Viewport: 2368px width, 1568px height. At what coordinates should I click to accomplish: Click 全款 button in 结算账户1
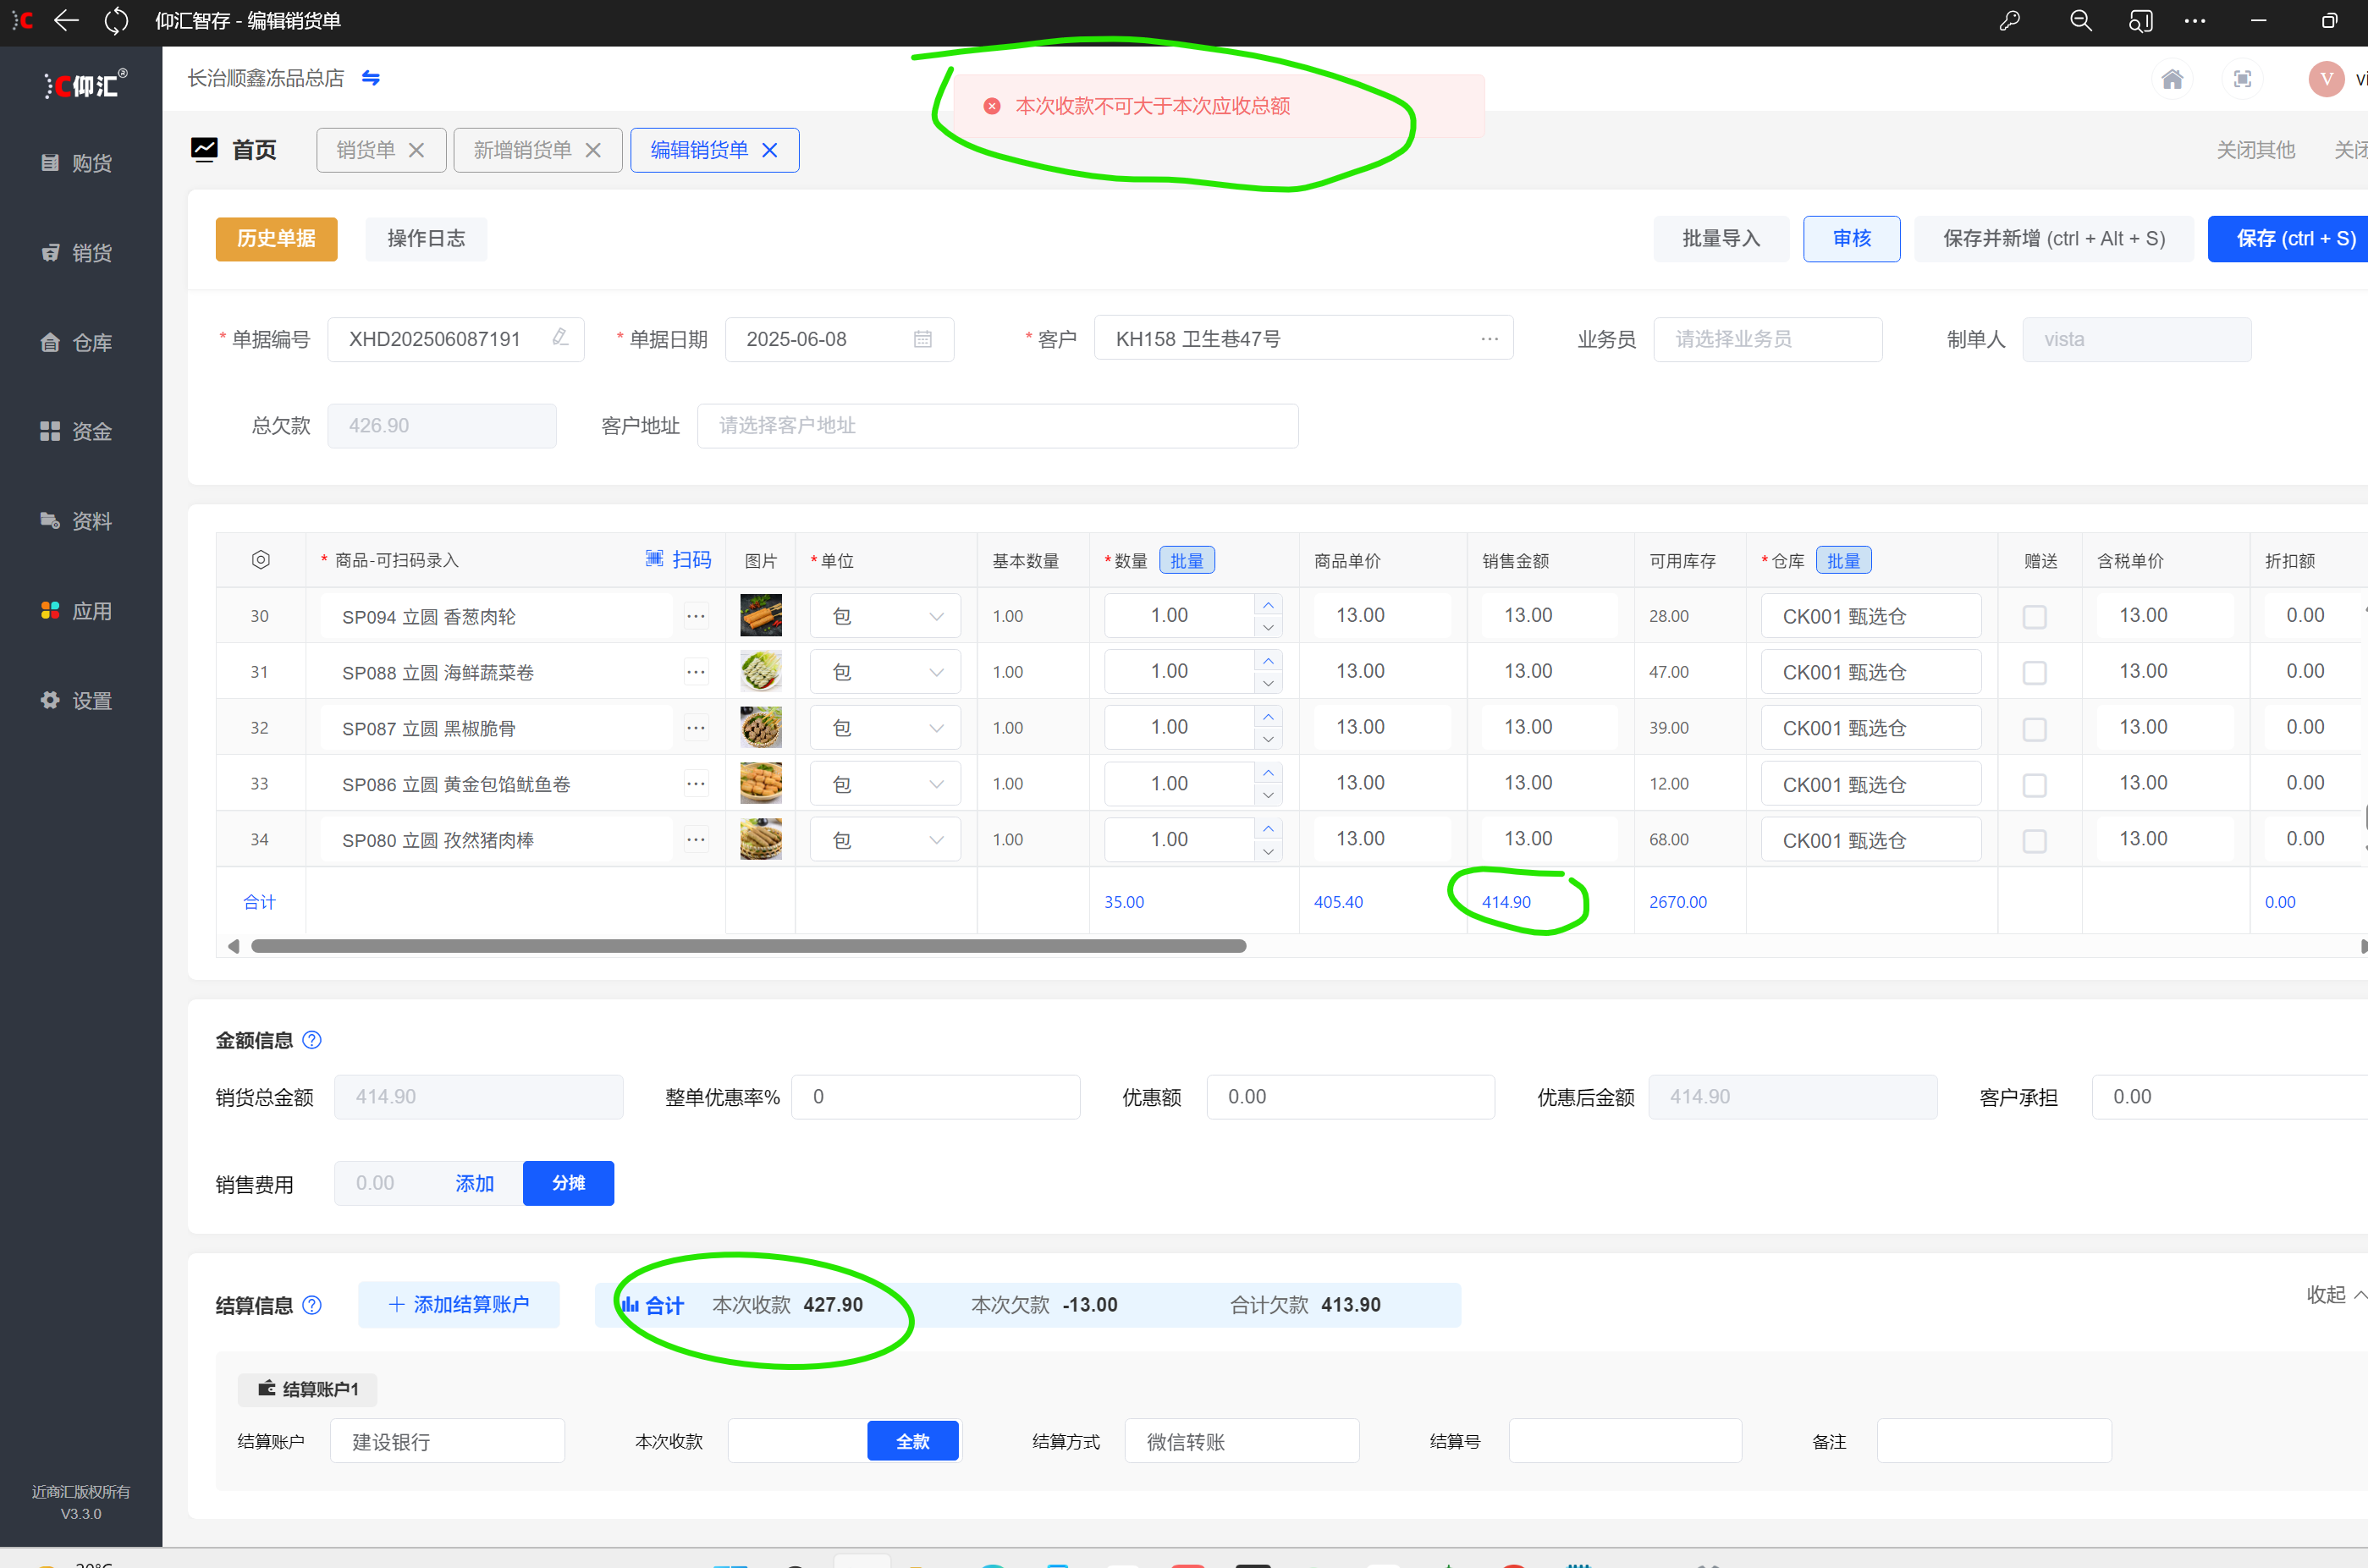(912, 1442)
